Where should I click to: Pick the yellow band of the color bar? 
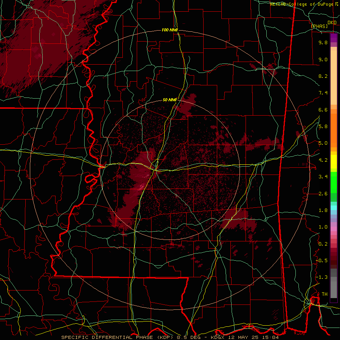pos(334,162)
